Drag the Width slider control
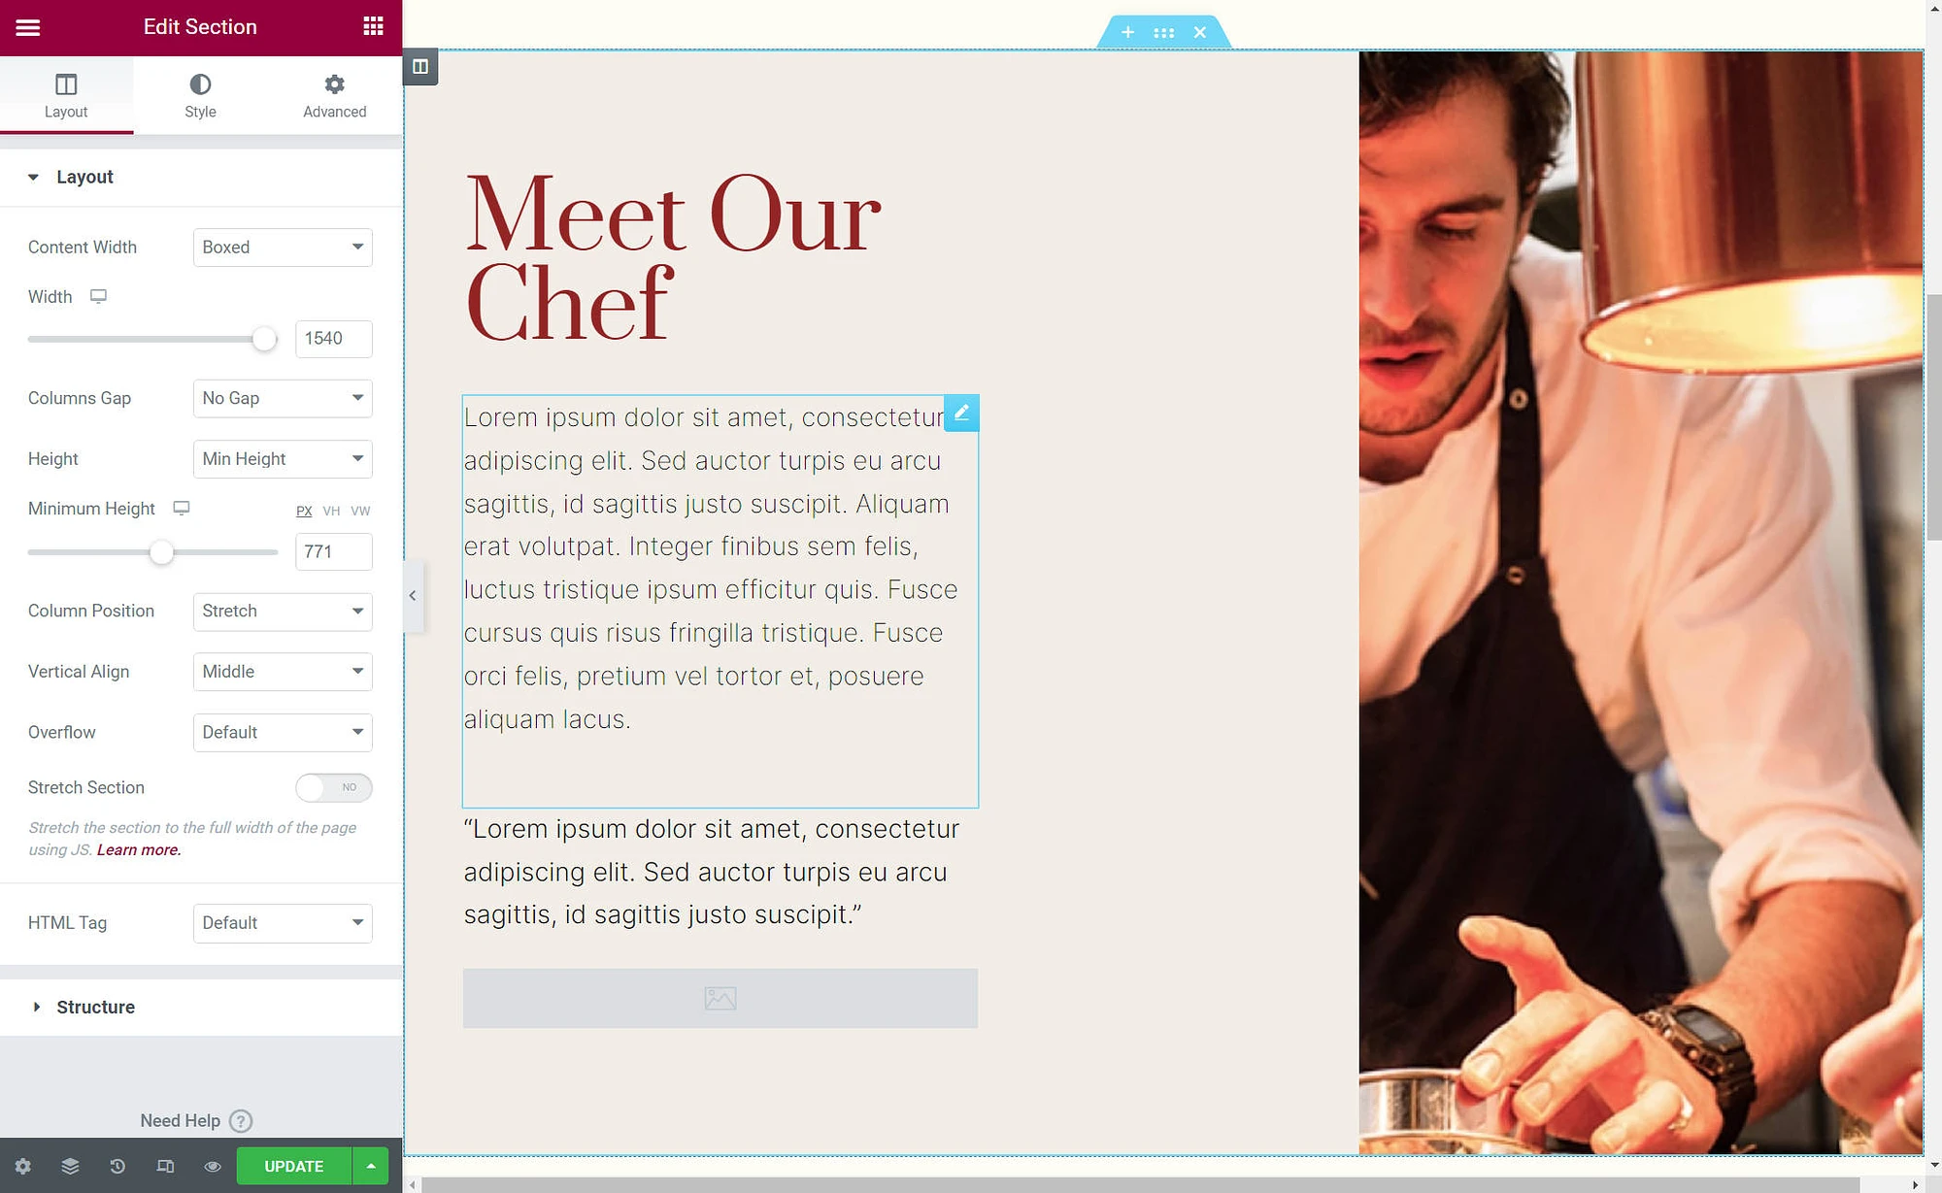The height and width of the screenshot is (1193, 1942). (x=266, y=339)
